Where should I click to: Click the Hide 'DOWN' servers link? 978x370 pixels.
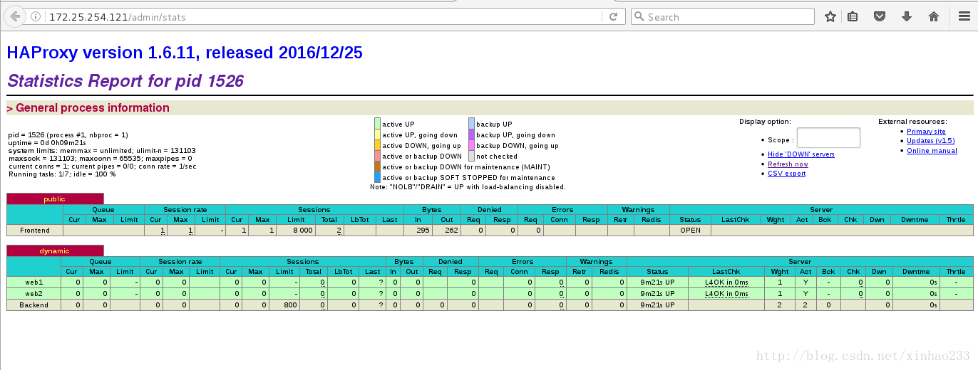(801, 154)
